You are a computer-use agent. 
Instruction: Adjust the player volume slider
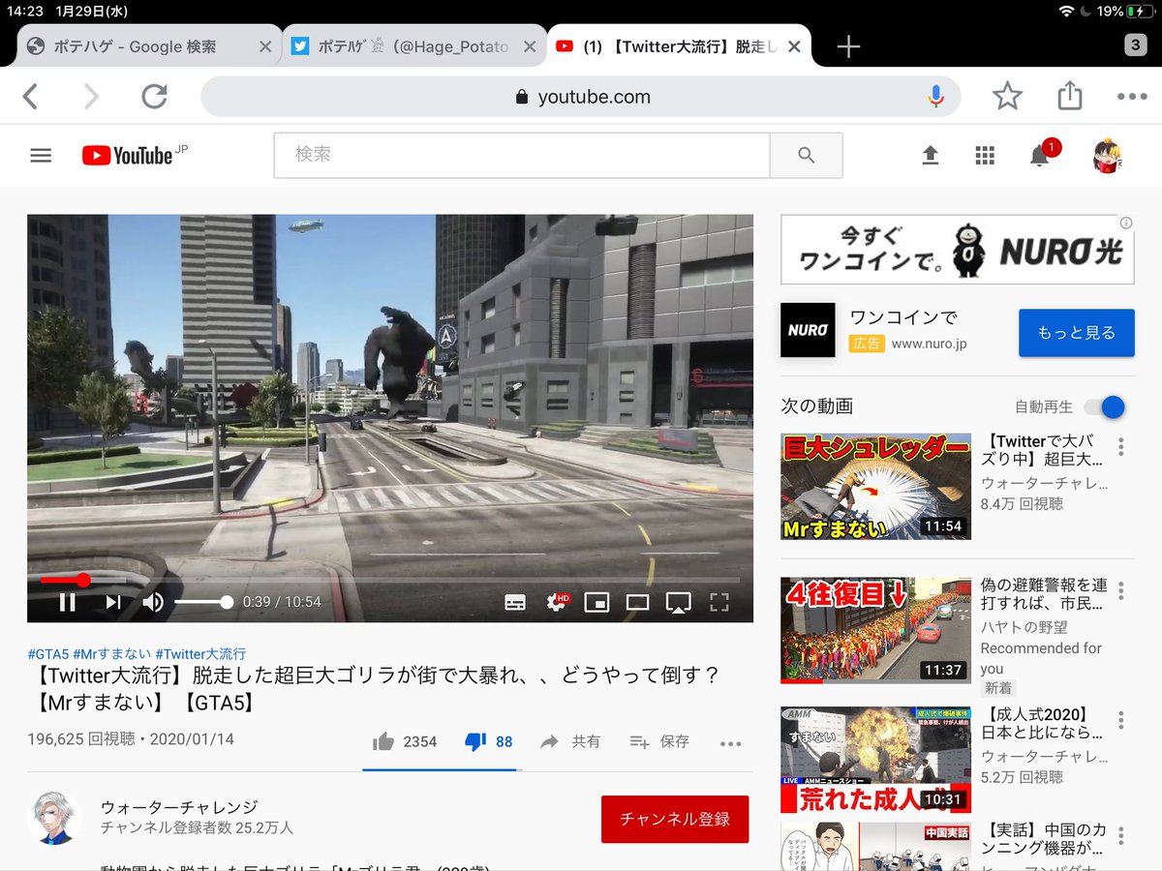click(x=203, y=602)
